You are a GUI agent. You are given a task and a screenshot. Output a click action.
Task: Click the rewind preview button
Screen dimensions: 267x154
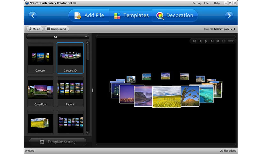(194, 41)
